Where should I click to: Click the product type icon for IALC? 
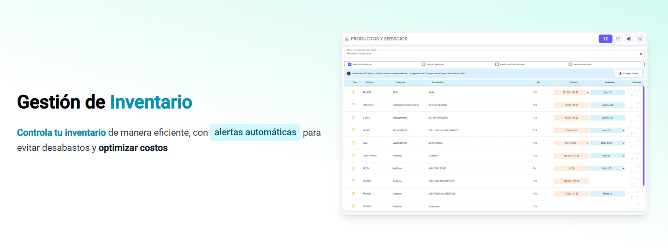354,143
